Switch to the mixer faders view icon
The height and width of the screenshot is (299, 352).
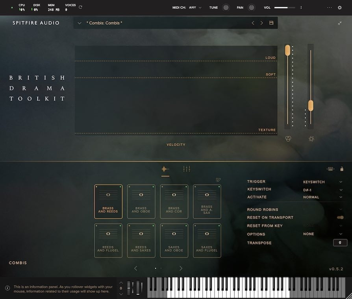(x=187, y=169)
